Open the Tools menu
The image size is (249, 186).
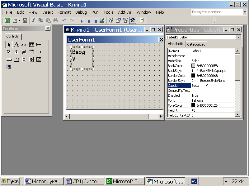tap(108, 12)
